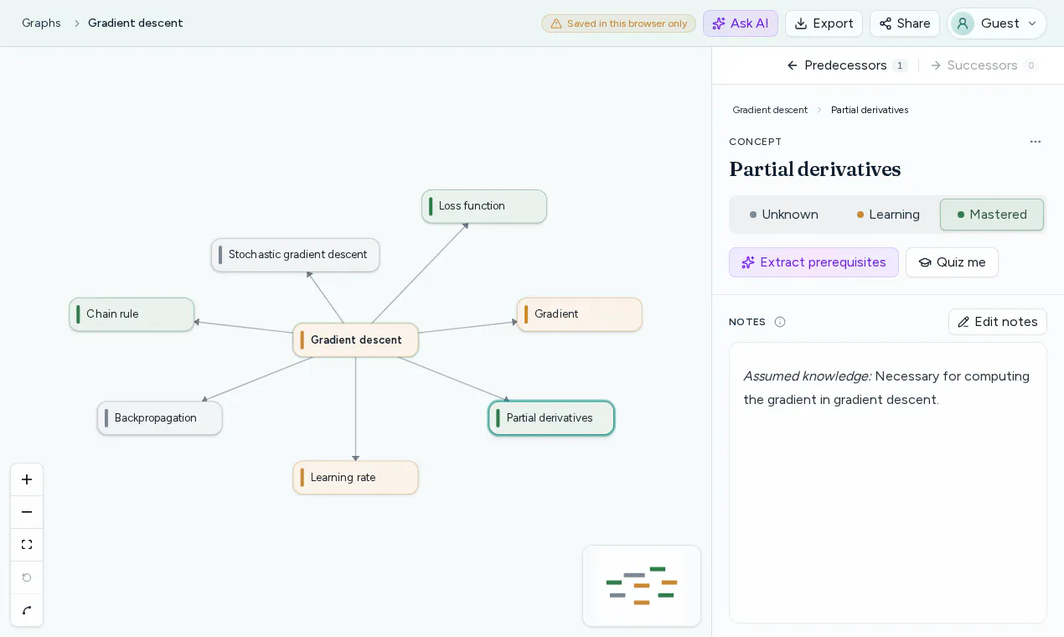This screenshot has width=1064, height=637.
Task: Click Extract prerequisites button
Action: pyautogui.click(x=813, y=262)
